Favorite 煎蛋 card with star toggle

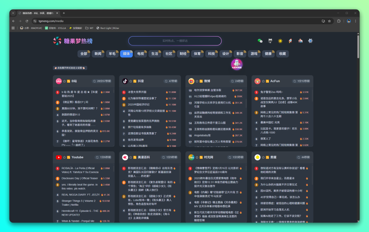pos(263,158)
